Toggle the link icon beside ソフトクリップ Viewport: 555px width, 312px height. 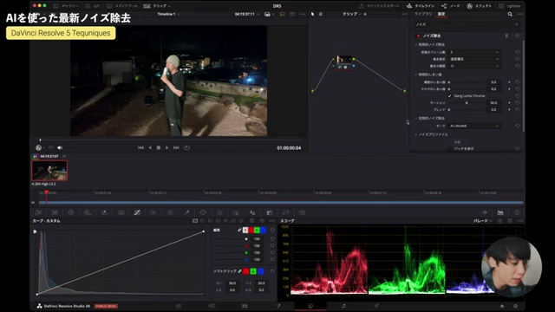click(x=239, y=271)
